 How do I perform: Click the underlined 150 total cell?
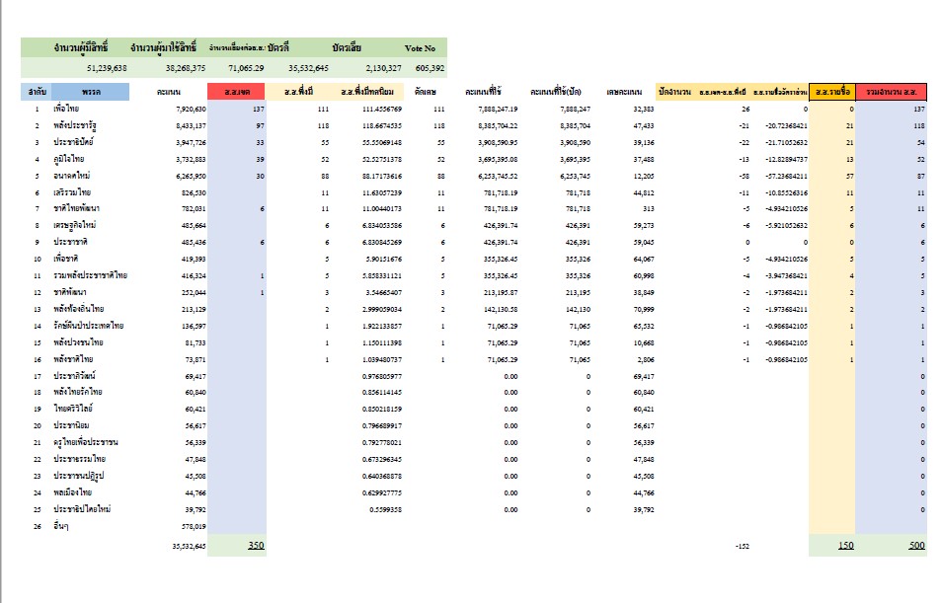coord(846,545)
